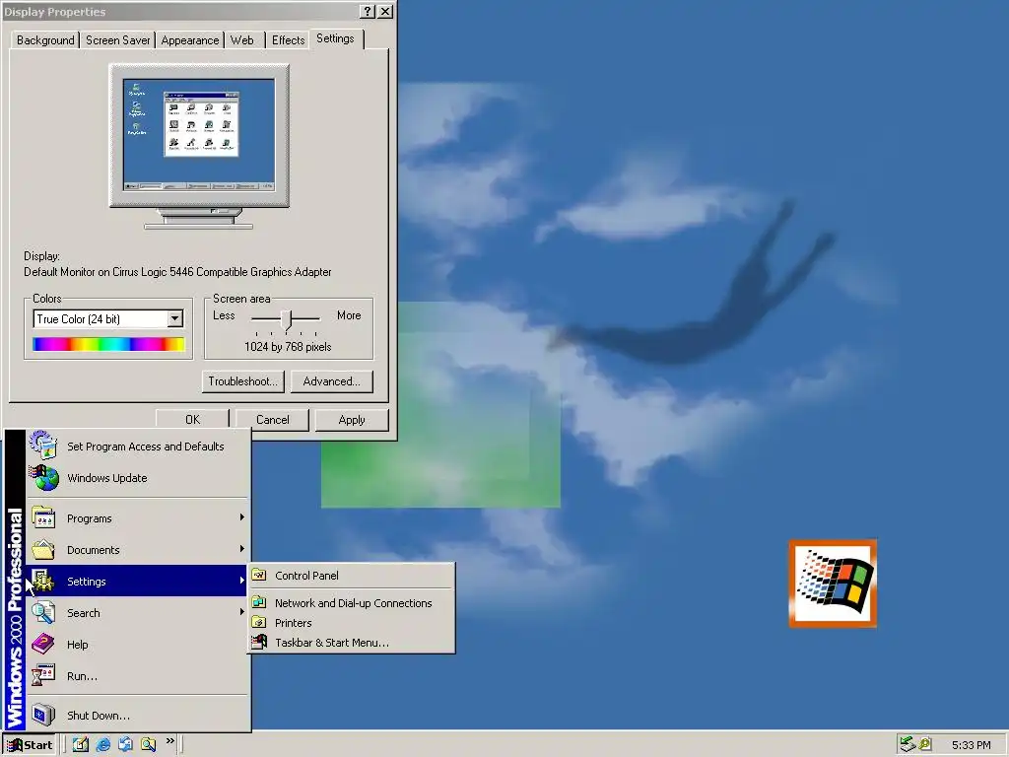1009x757 pixels.
Task: Click the yellow key tray icon
Action: (925, 744)
